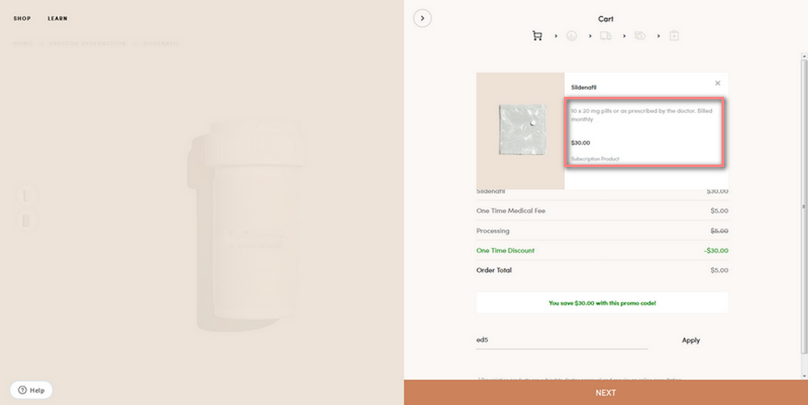Click the Order Total label
This screenshot has height=405, width=808.
[494, 270]
